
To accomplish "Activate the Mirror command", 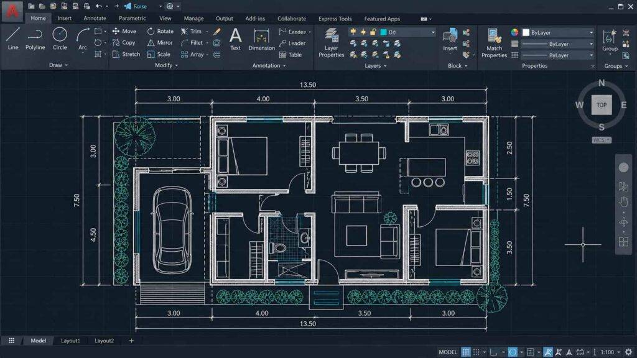I will [x=160, y=43].
